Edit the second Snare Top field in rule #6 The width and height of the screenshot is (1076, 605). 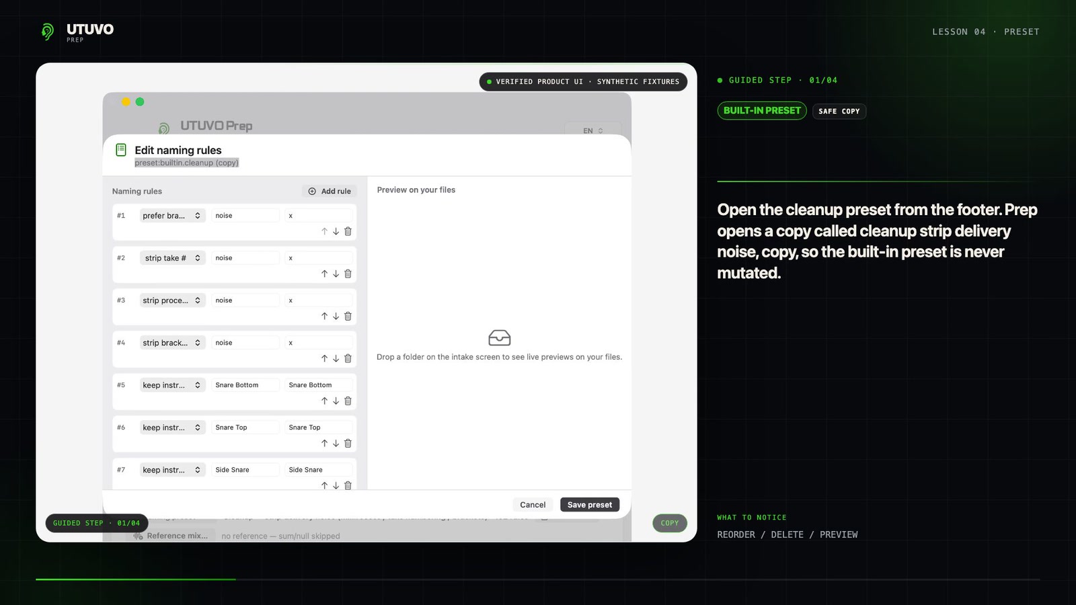(x=319, y=428)
